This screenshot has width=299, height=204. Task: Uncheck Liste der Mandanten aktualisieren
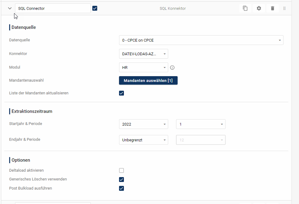click(121, 93)
